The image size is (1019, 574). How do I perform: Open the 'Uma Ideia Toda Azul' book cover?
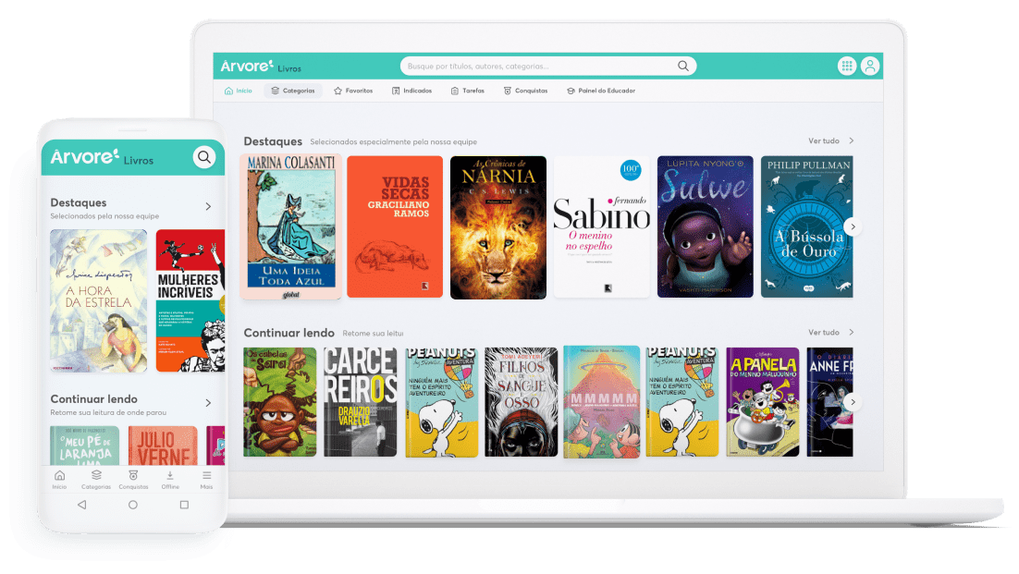coord(291,226)
